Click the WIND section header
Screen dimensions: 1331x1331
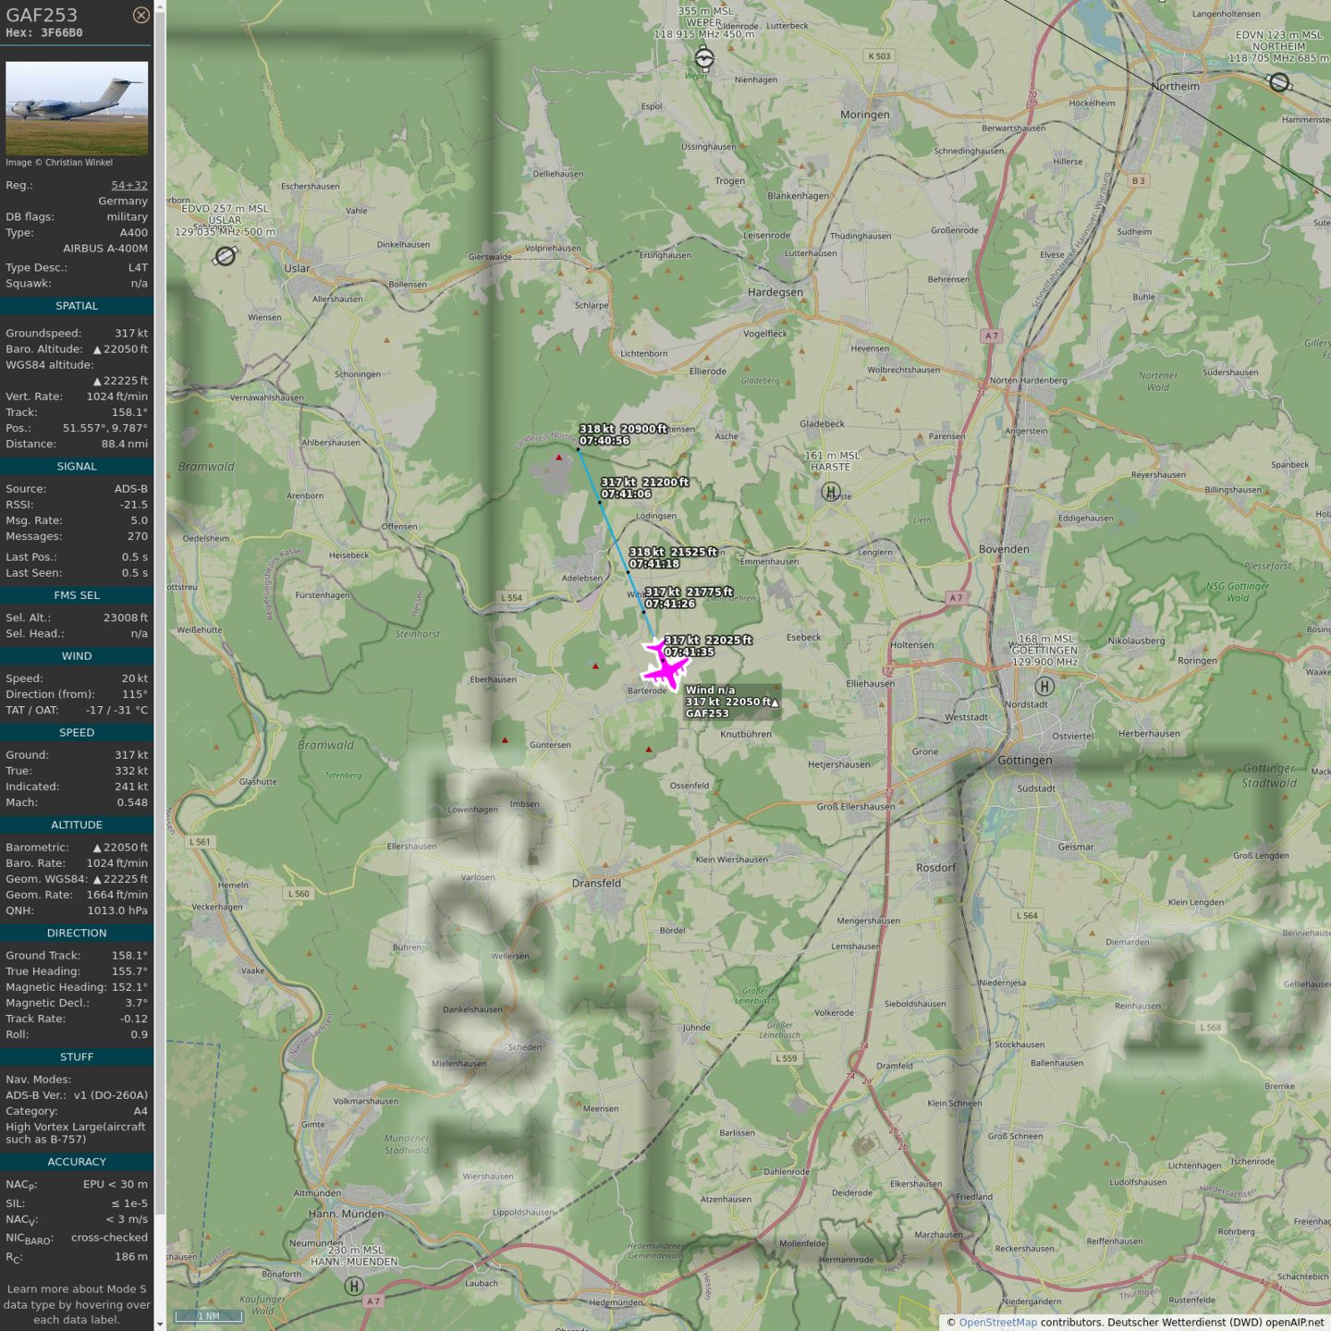click(77, 656)
